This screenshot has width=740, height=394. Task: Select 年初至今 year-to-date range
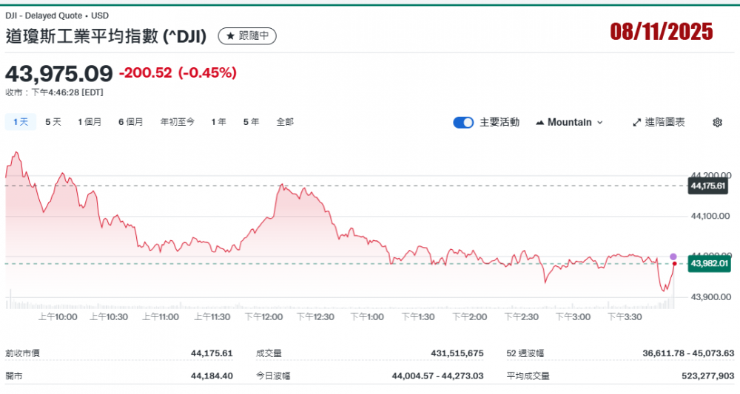[178, 122]
